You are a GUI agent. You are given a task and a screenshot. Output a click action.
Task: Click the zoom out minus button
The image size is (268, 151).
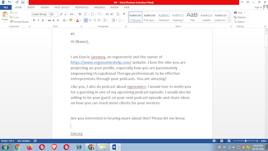(234, 141)
